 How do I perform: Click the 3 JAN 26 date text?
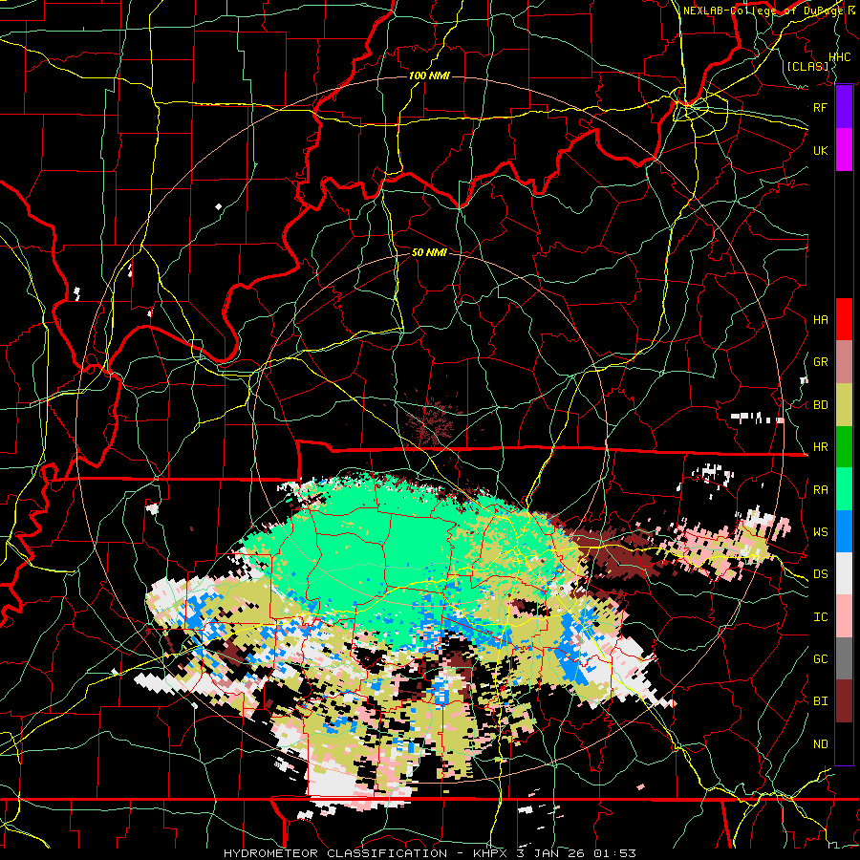click(548, 853)
